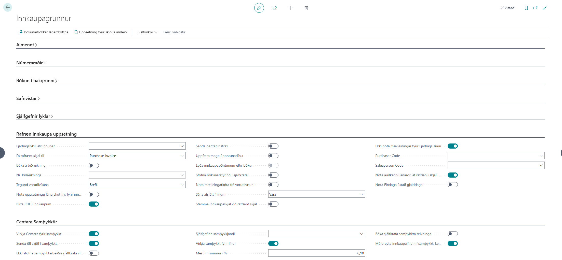Toggle Má breyta innkaupalínum í samþykkt
Viewport: 562px width, 260px height.
[453, 243]
